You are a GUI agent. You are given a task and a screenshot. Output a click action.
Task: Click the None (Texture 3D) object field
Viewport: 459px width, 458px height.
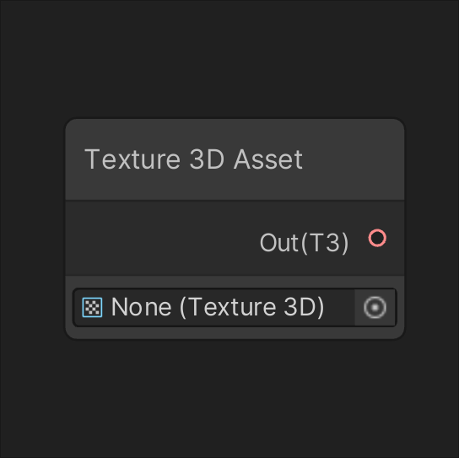point(235,307)
